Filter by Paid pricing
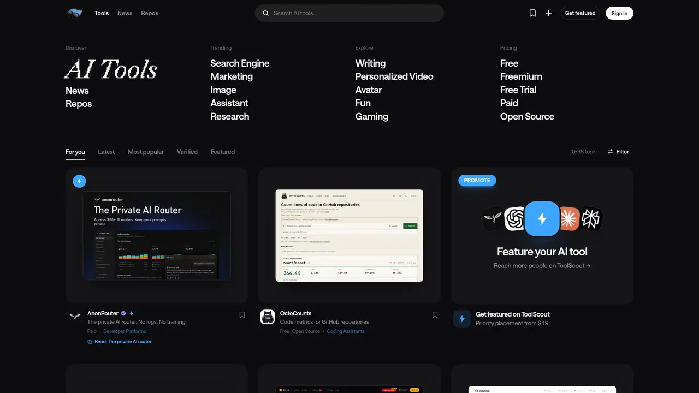This screenshot has width=699, height=393. click(509, 103)
